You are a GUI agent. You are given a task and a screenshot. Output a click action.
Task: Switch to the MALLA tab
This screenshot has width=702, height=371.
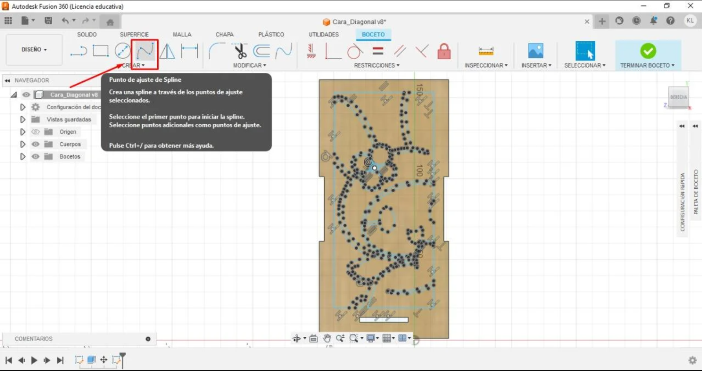182,34
